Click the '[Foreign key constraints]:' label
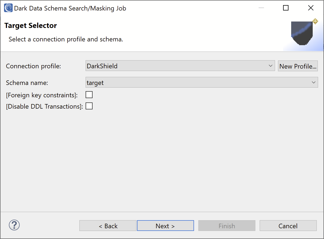 [42, 95]
